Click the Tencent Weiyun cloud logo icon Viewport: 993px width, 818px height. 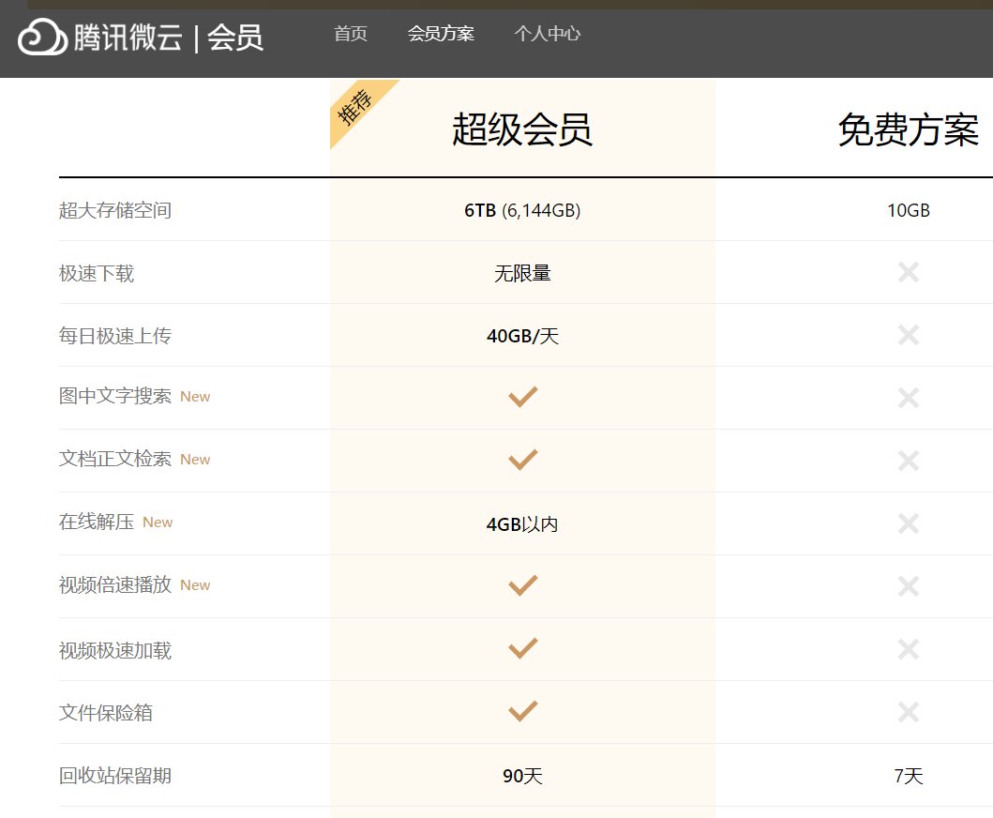[42, 38]
